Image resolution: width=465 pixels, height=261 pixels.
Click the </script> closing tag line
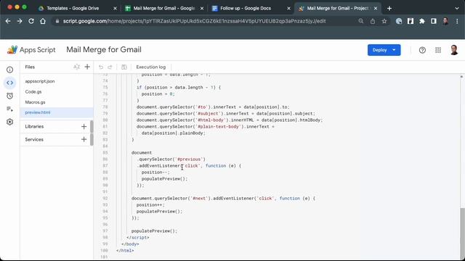(x=138, y=237)
